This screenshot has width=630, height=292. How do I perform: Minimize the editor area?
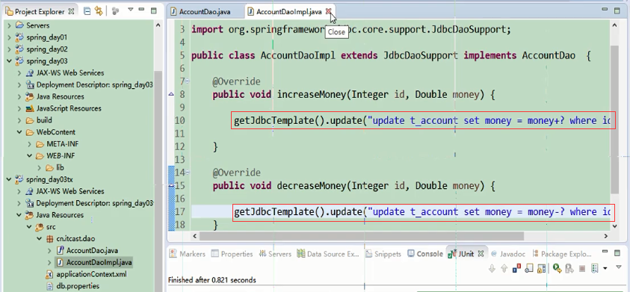pos(605,9)
